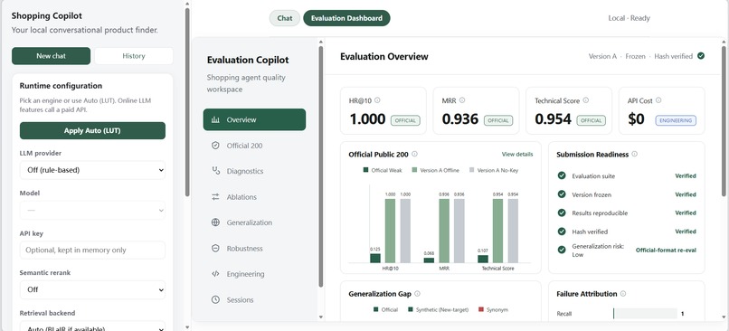The height and width of the screenshot is (331, 729).
Task: Click the check icon for Generalization risk
Action: coord(562,251)
